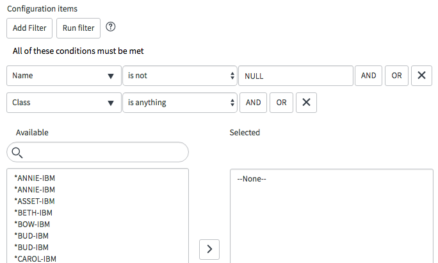
Task: Click the help question mark icon
Action: click(110, 27)
